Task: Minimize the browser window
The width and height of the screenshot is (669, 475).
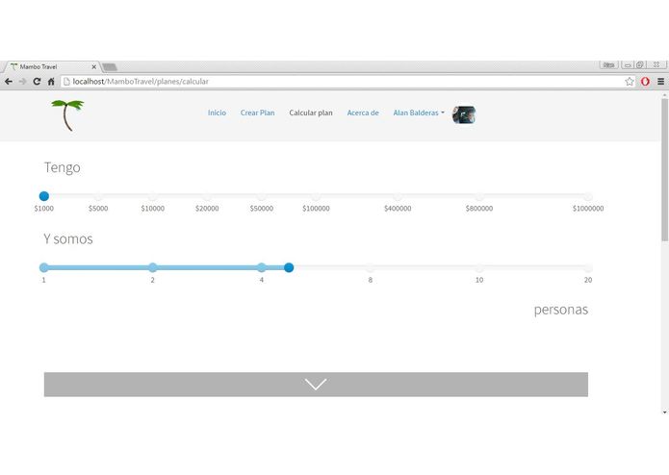Action: (628, 65)
